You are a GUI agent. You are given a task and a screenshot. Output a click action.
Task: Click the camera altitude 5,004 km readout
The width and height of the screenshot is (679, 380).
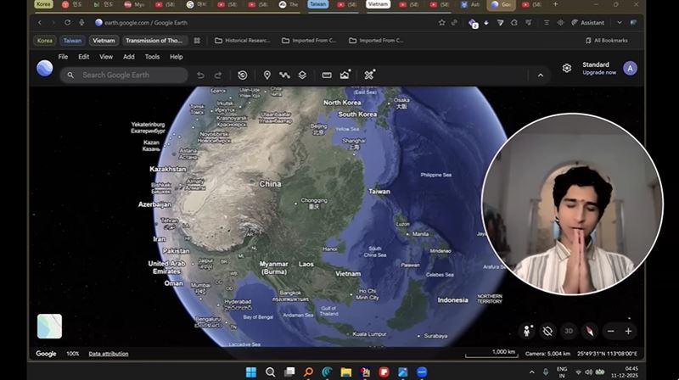coord(547,354)
